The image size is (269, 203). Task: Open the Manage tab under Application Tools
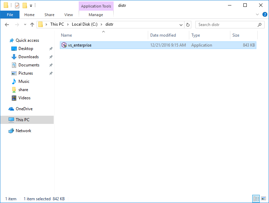point(96,15)
